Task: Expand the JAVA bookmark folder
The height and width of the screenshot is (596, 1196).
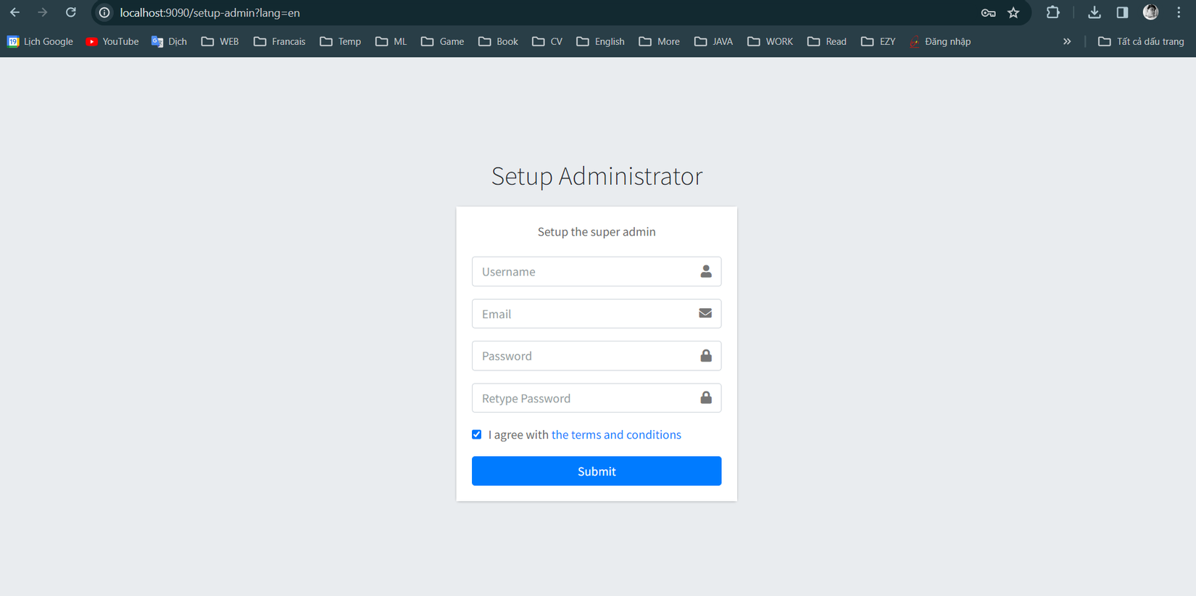Action: (714, 41)
